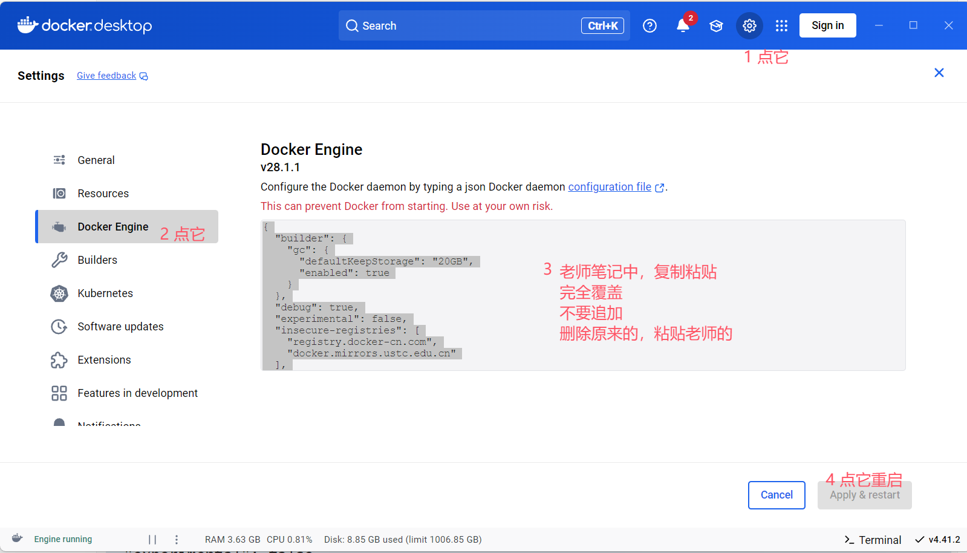Viewport: 967px width, 553px height.
Task: Pause the engine with the pause icon
Action: [152, 539]
